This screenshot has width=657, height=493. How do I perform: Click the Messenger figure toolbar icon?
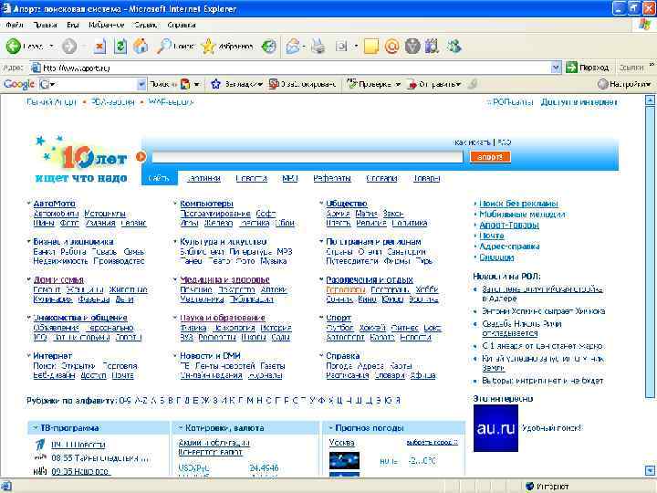454,47
